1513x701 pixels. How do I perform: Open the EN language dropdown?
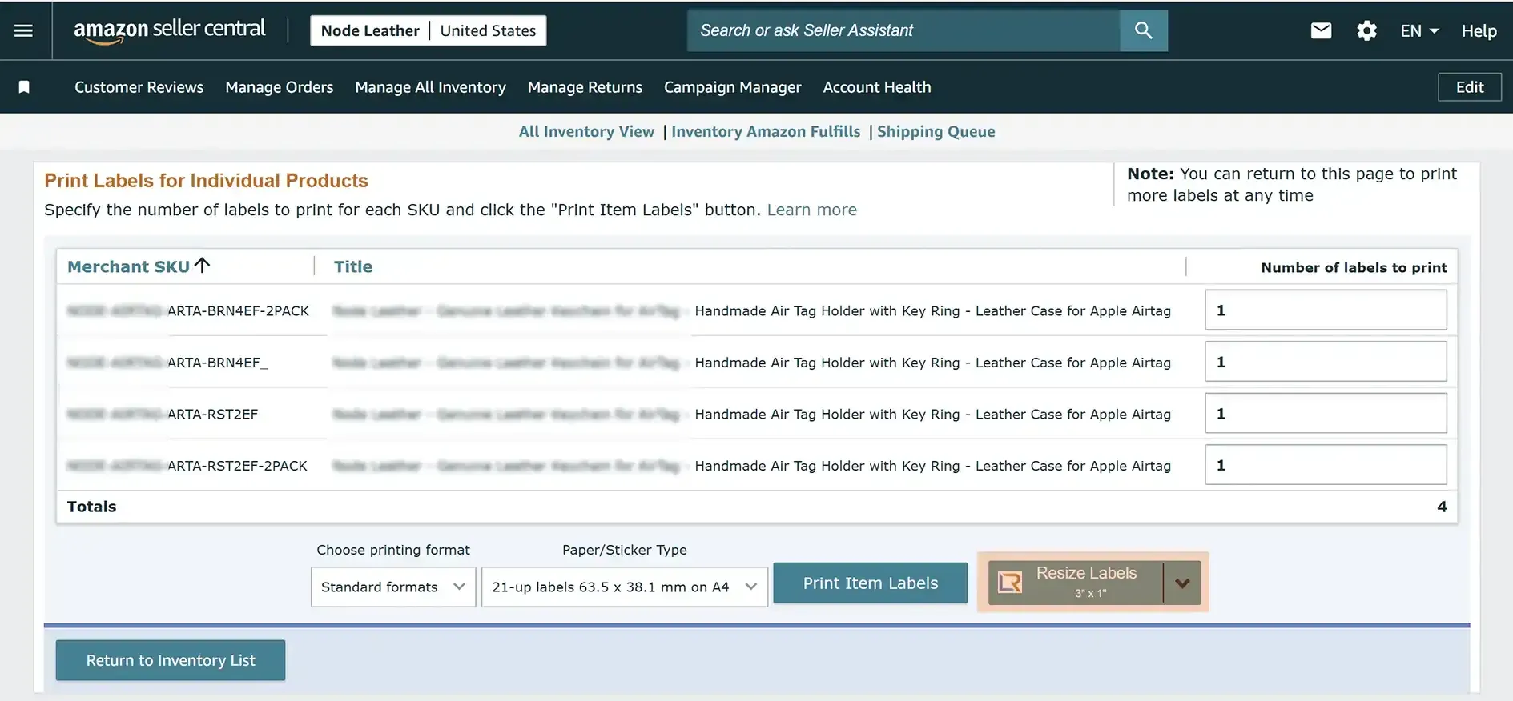coord(1419,30)
